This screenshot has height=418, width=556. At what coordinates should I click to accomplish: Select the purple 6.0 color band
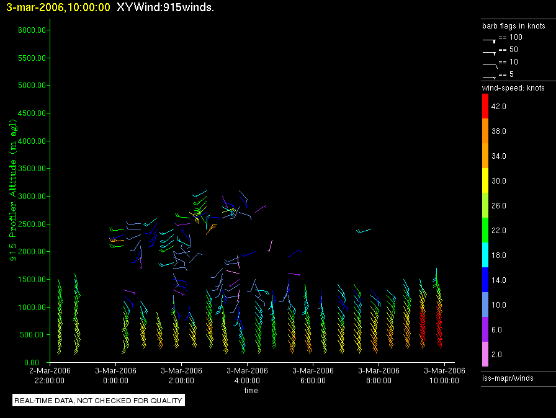(485, 329)
